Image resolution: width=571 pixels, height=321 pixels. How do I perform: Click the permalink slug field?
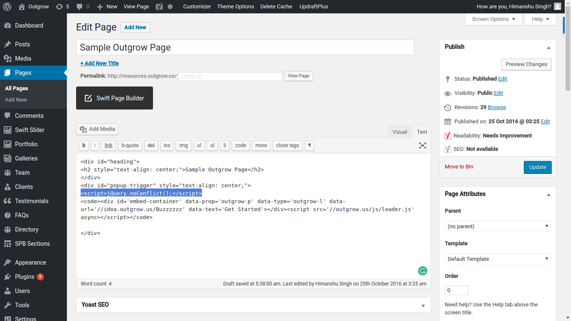[x=230, y=76]
